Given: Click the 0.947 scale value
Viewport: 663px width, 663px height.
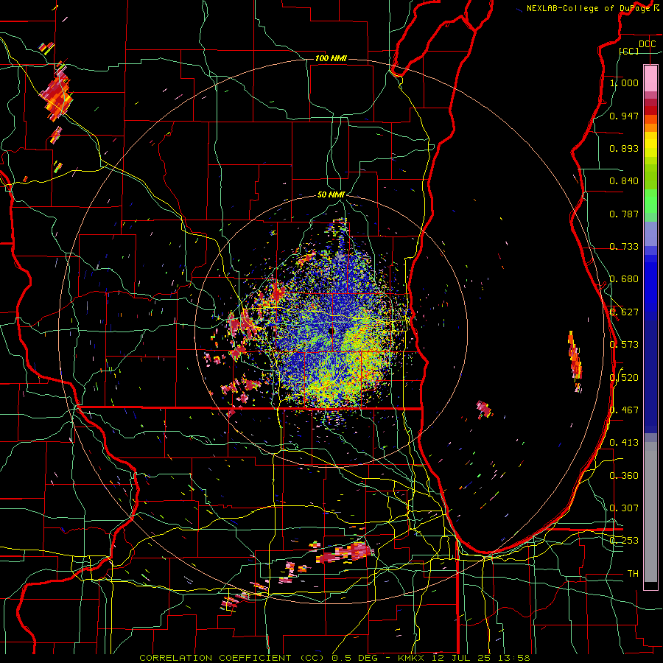Looking at the screenshot, I should tap(624, 116).
